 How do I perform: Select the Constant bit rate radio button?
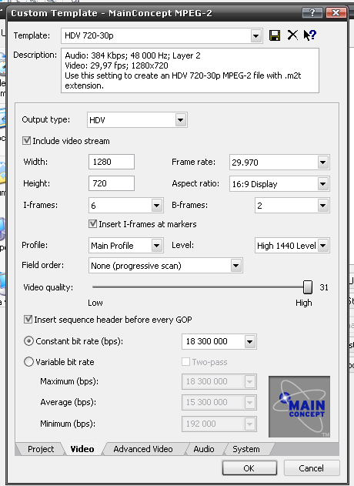coord(28,341)
